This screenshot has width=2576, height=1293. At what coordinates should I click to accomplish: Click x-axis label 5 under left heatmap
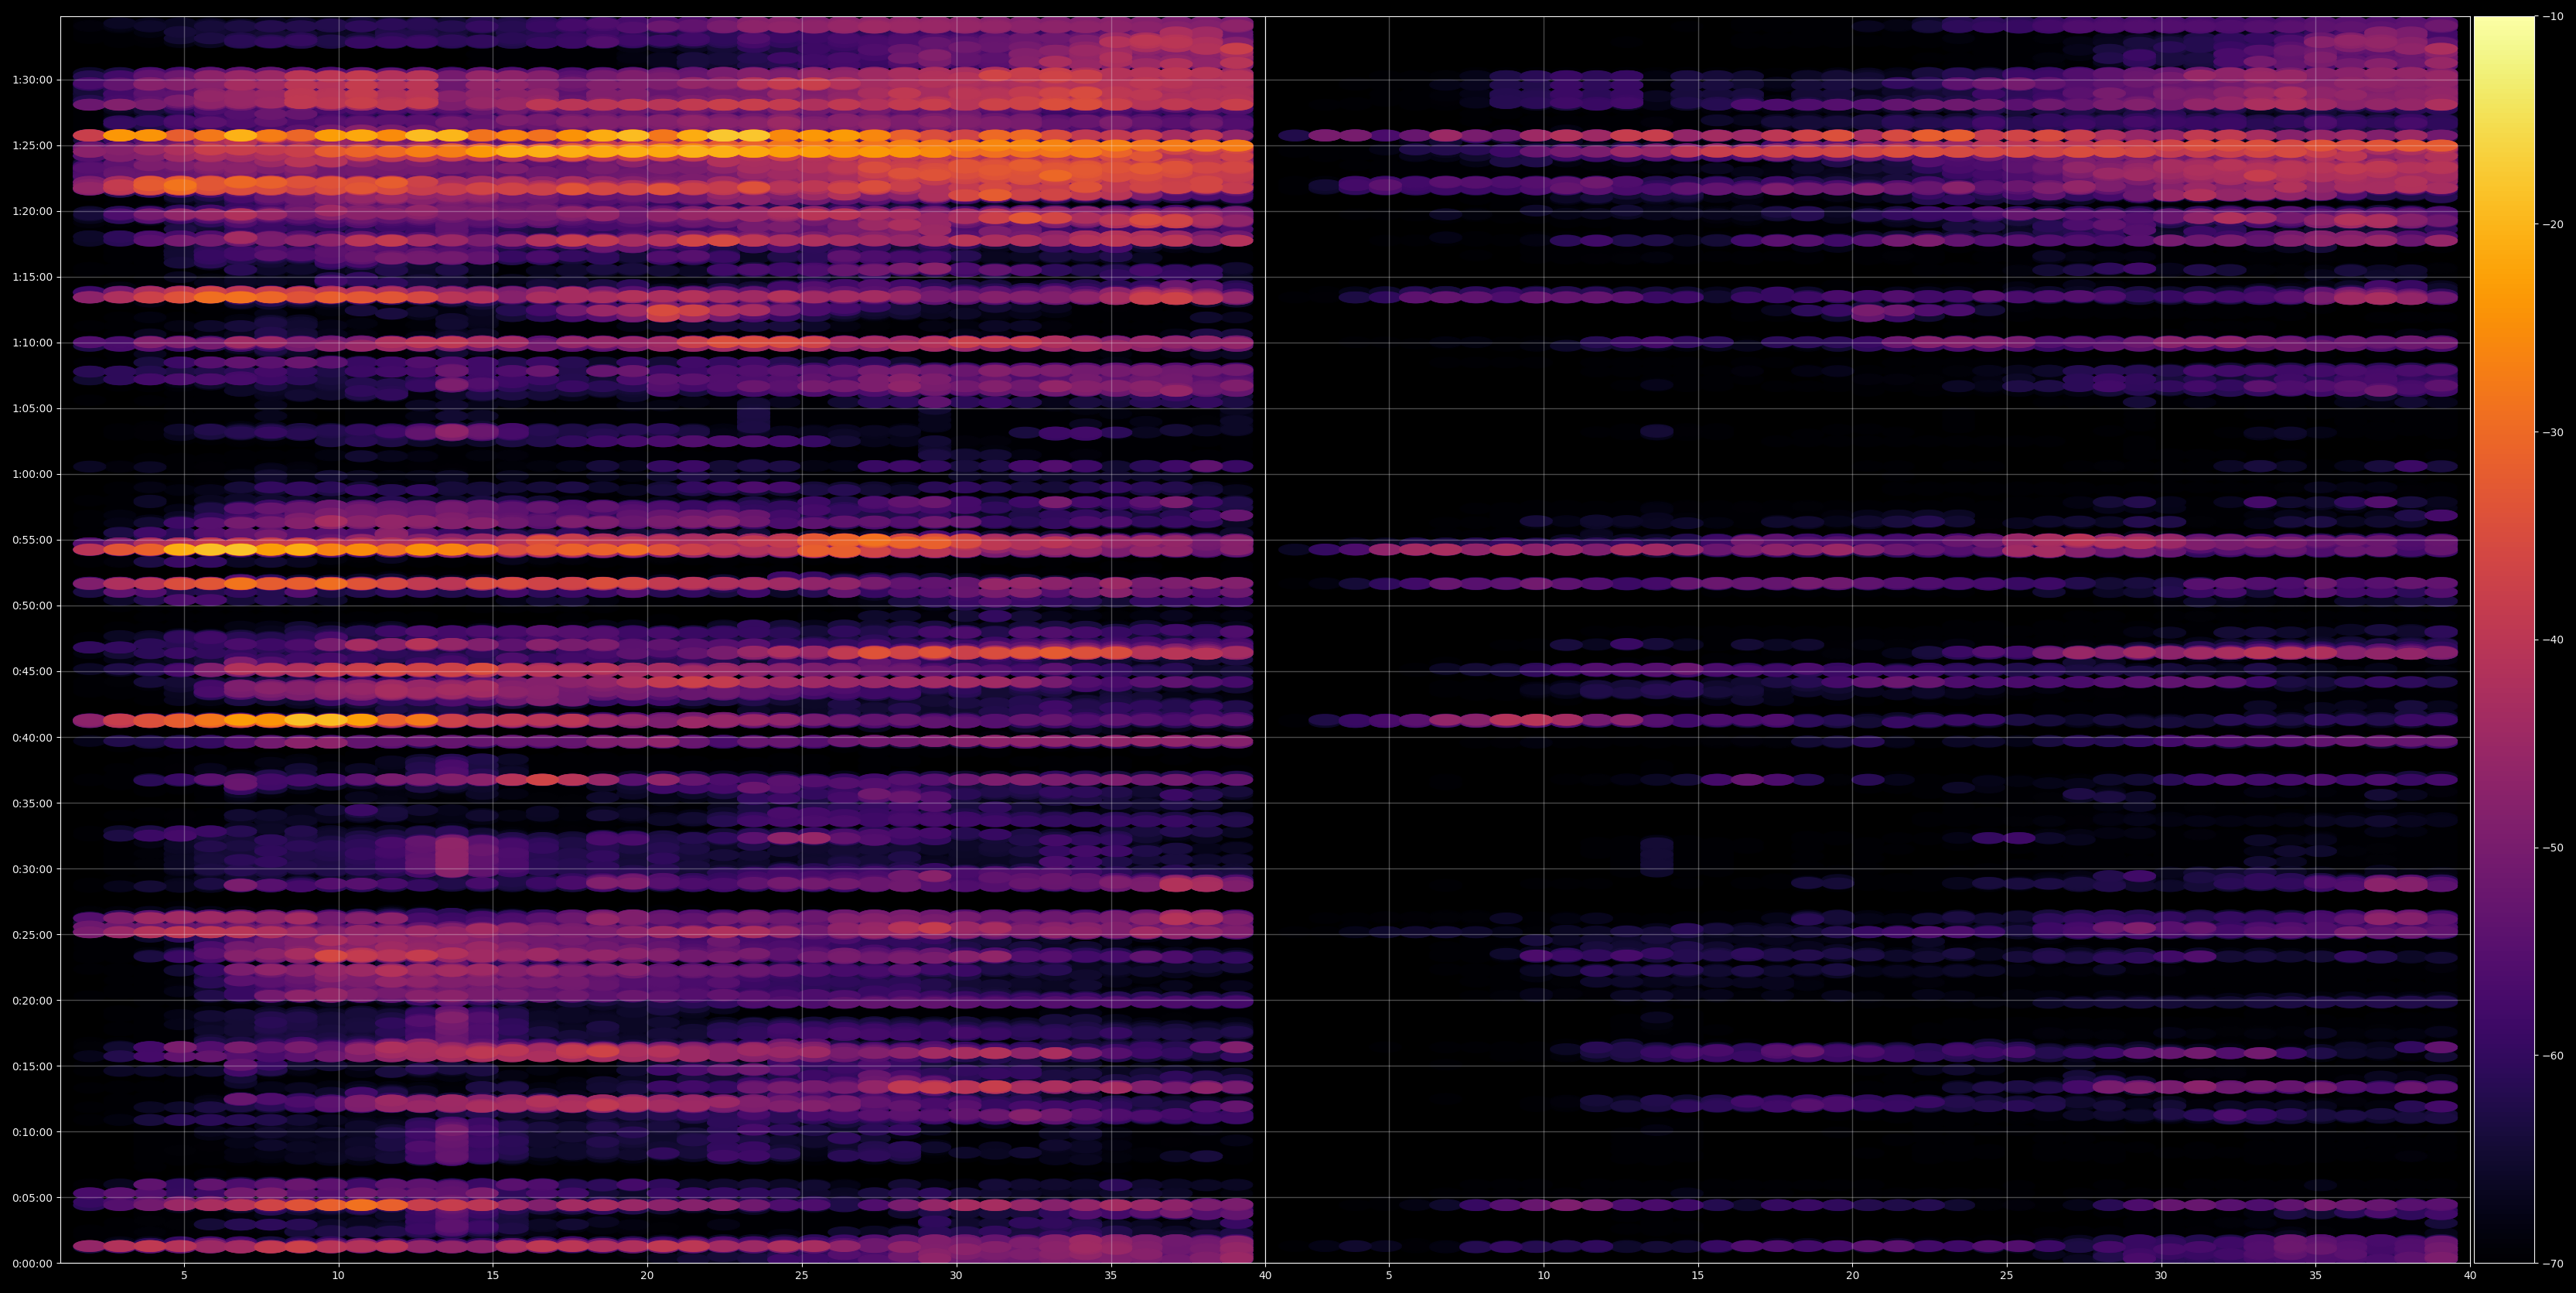[x=184, y=1276]
